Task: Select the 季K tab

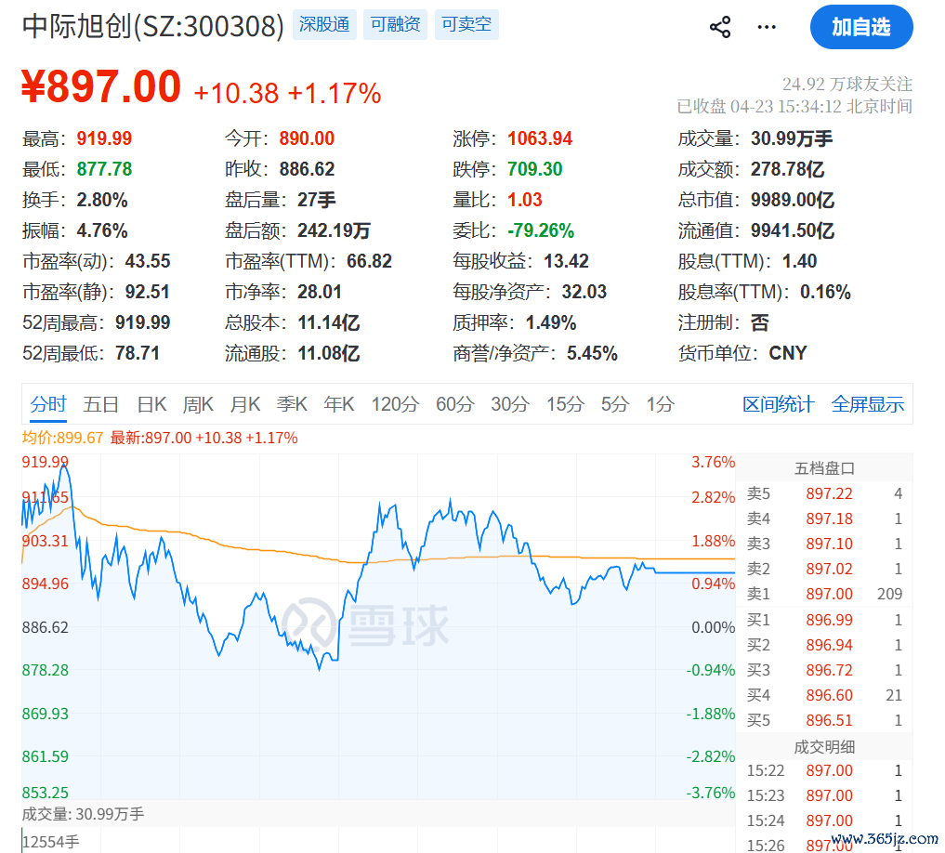Action: pos(292,404)
